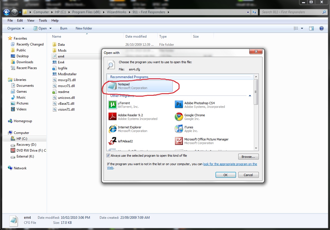Screen dimensions: 330x230
Task: Open Network in navigation pane
Action: click(17, 168)
